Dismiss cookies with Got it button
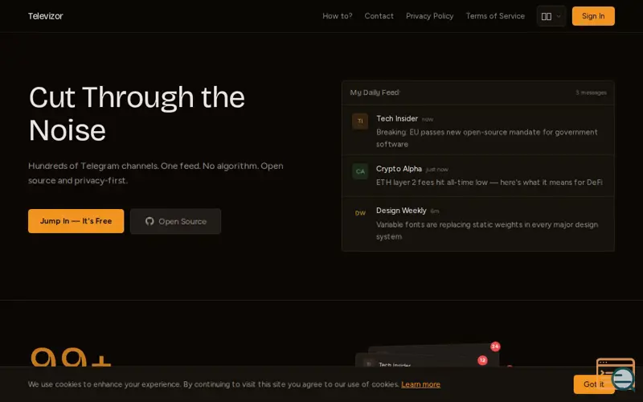The height and width of the screenshot is (402, 643). point(593,384)
